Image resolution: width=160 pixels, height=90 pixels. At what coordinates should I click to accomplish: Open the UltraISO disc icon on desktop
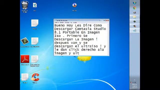pos(74,5)
